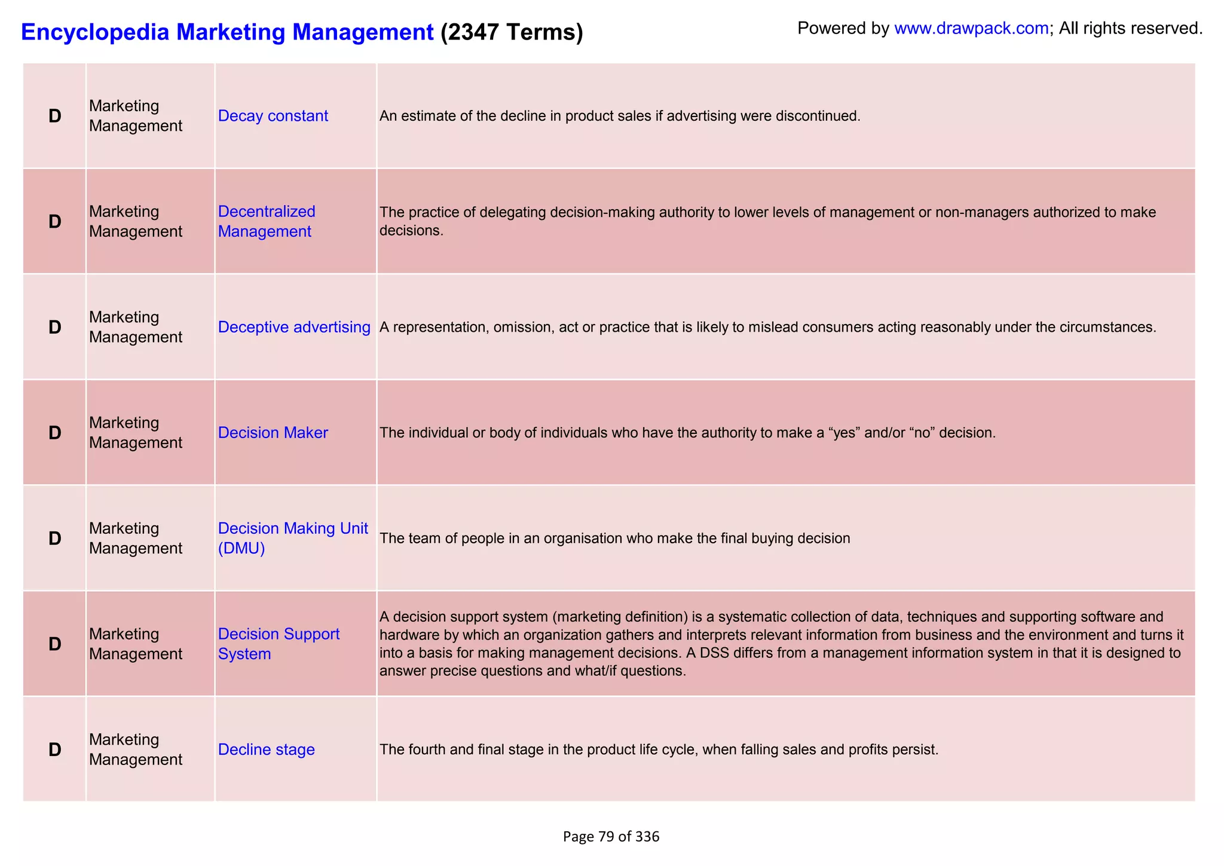
Task: Click 'Marketing Management' in Decline stage row
Action: point(136,749)
